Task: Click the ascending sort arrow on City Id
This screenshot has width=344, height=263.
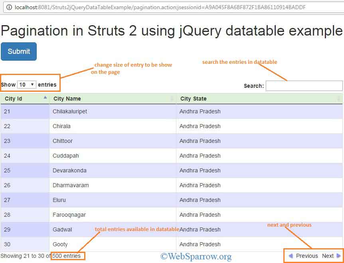Action: pyautogui.click(x=45, y=98)
